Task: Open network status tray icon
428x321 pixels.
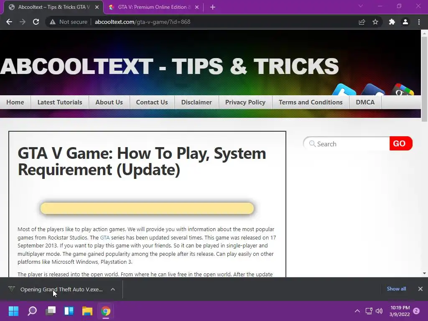Action: (369, 311)
